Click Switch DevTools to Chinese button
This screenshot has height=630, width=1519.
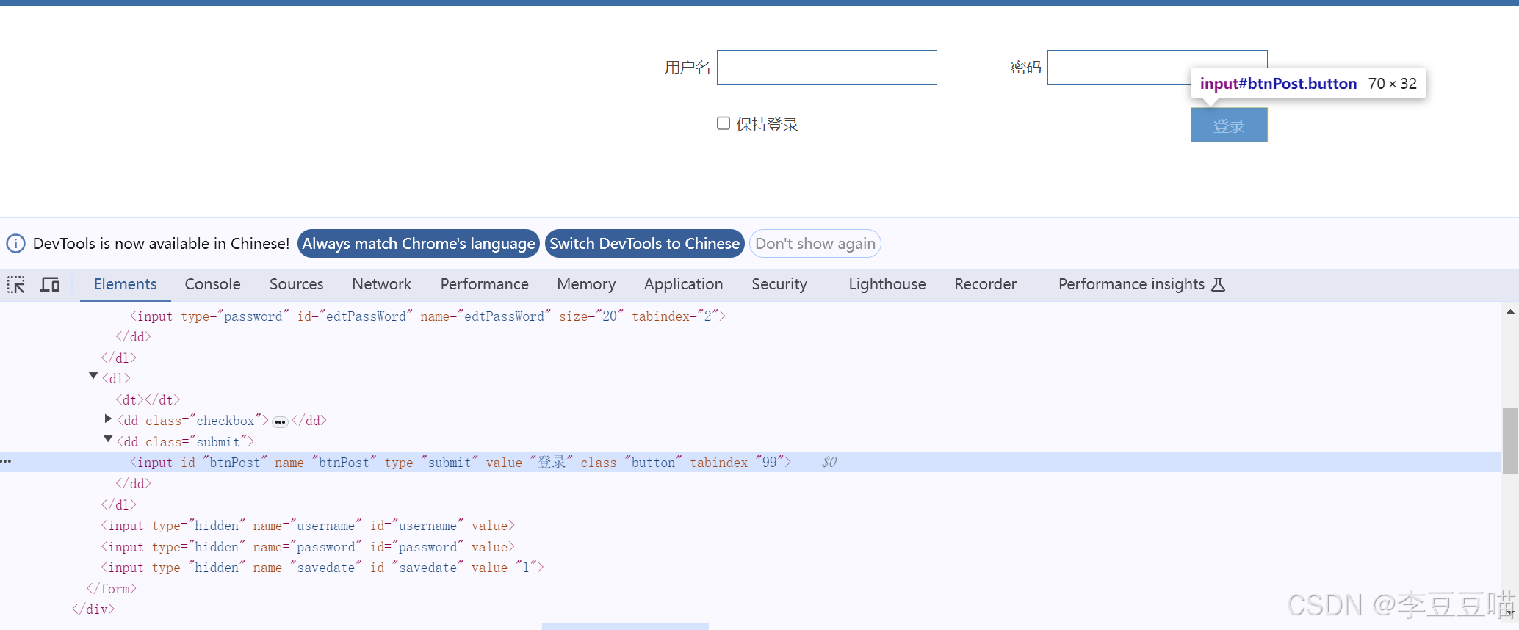(645, 244)
